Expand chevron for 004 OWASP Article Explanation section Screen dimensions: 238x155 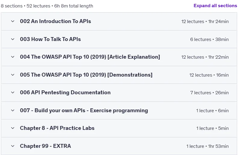(13, 57)
